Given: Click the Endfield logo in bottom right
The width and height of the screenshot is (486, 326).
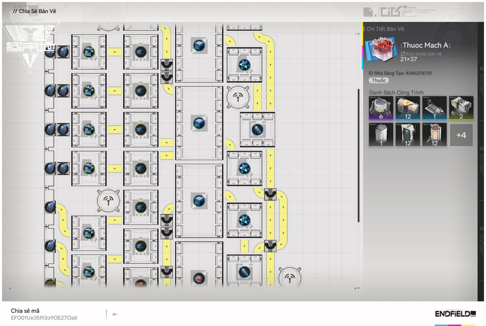Looking at the screenshot, I should click(455, 314).
